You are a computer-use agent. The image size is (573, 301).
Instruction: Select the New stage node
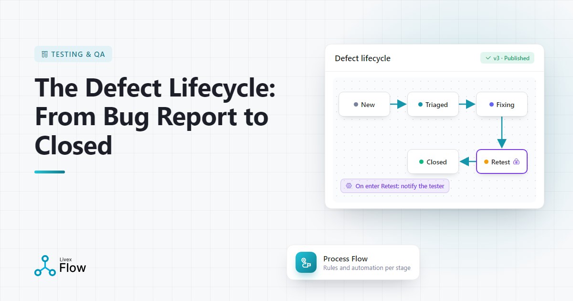[364, 105]
